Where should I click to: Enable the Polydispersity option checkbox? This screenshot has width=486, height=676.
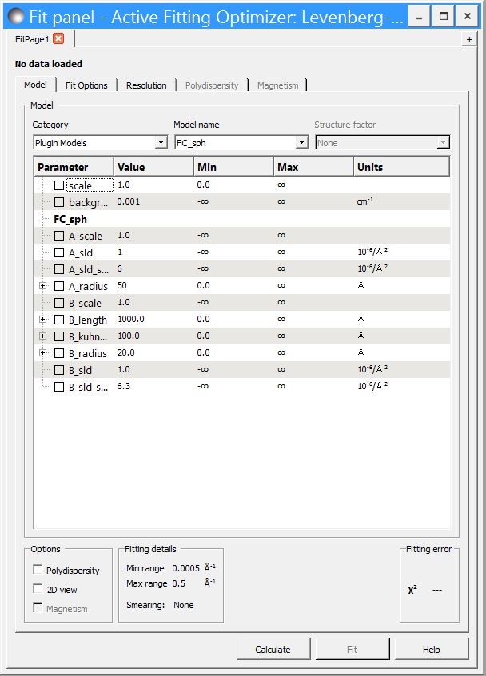click(38, 570)
